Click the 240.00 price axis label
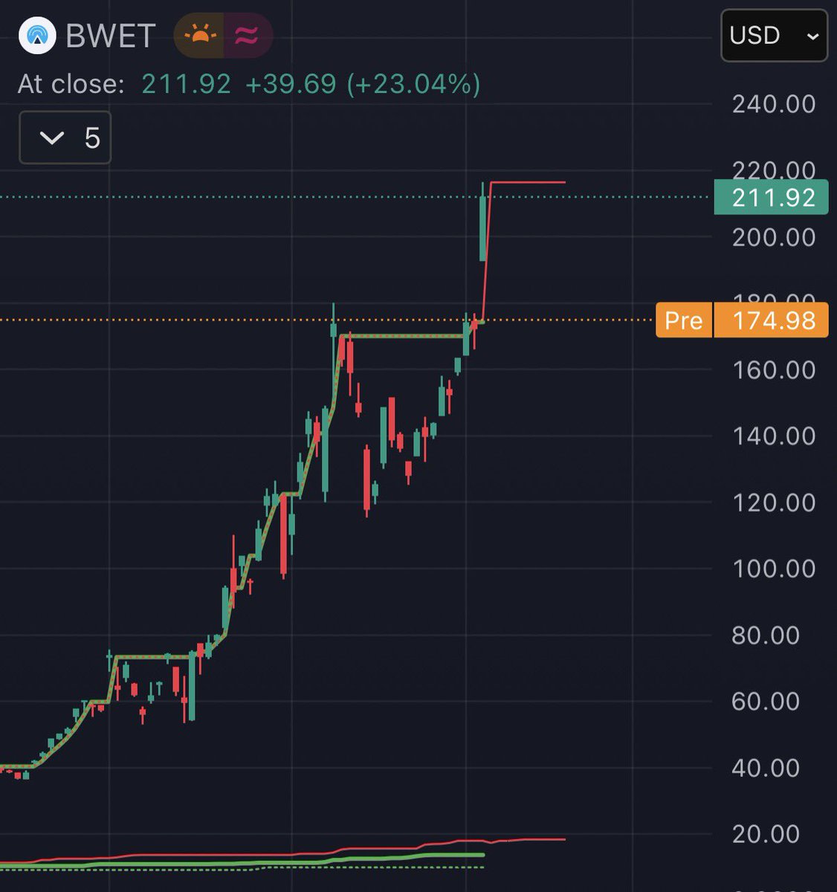The image size is (837, 892). pyautogui.click(x=774, y=104)
